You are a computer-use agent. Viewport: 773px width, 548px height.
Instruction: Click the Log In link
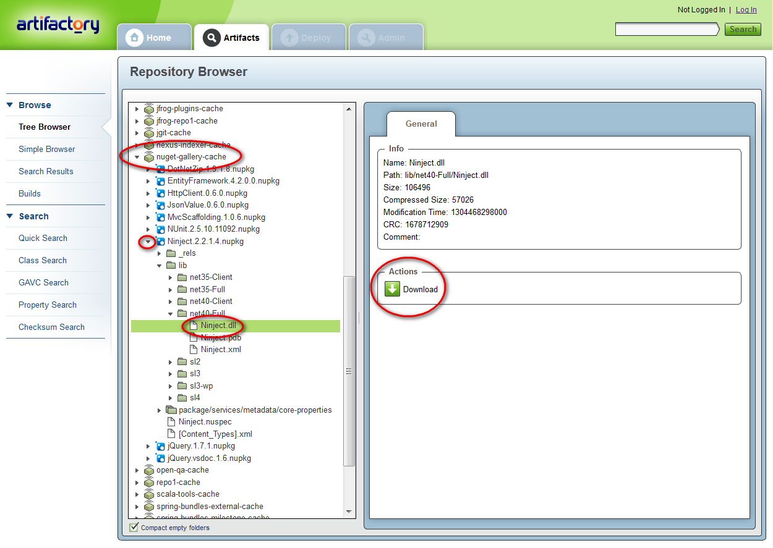coord(746,10)
